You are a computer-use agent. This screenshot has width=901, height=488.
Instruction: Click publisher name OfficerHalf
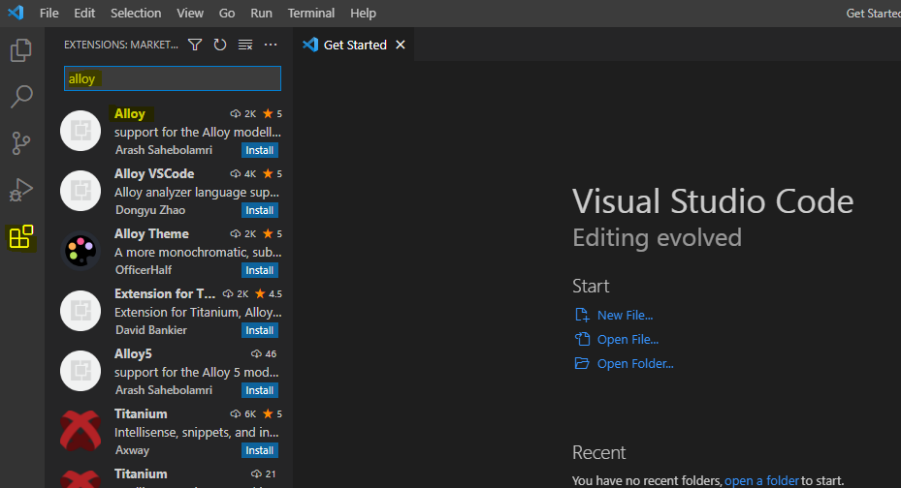(144, 270)
